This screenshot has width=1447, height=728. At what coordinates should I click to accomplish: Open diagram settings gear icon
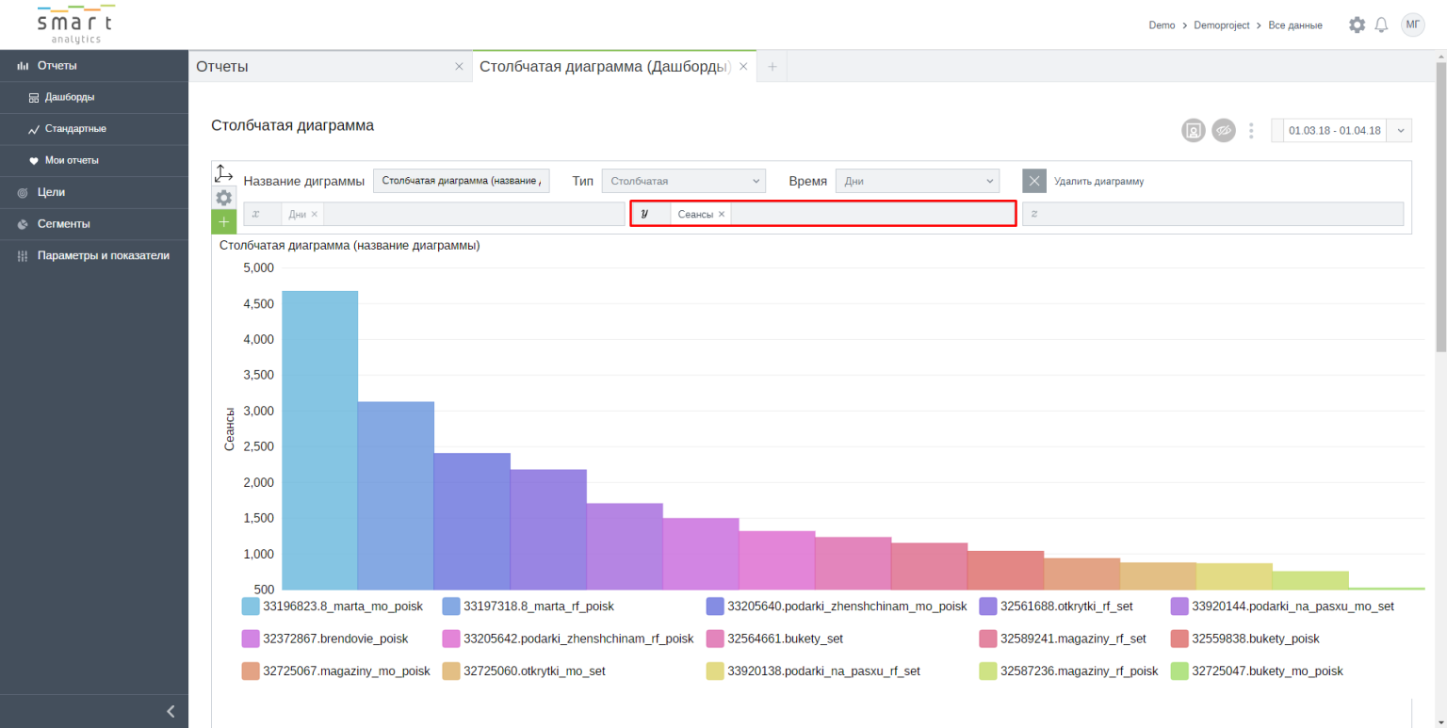click(x=223, y=198)
